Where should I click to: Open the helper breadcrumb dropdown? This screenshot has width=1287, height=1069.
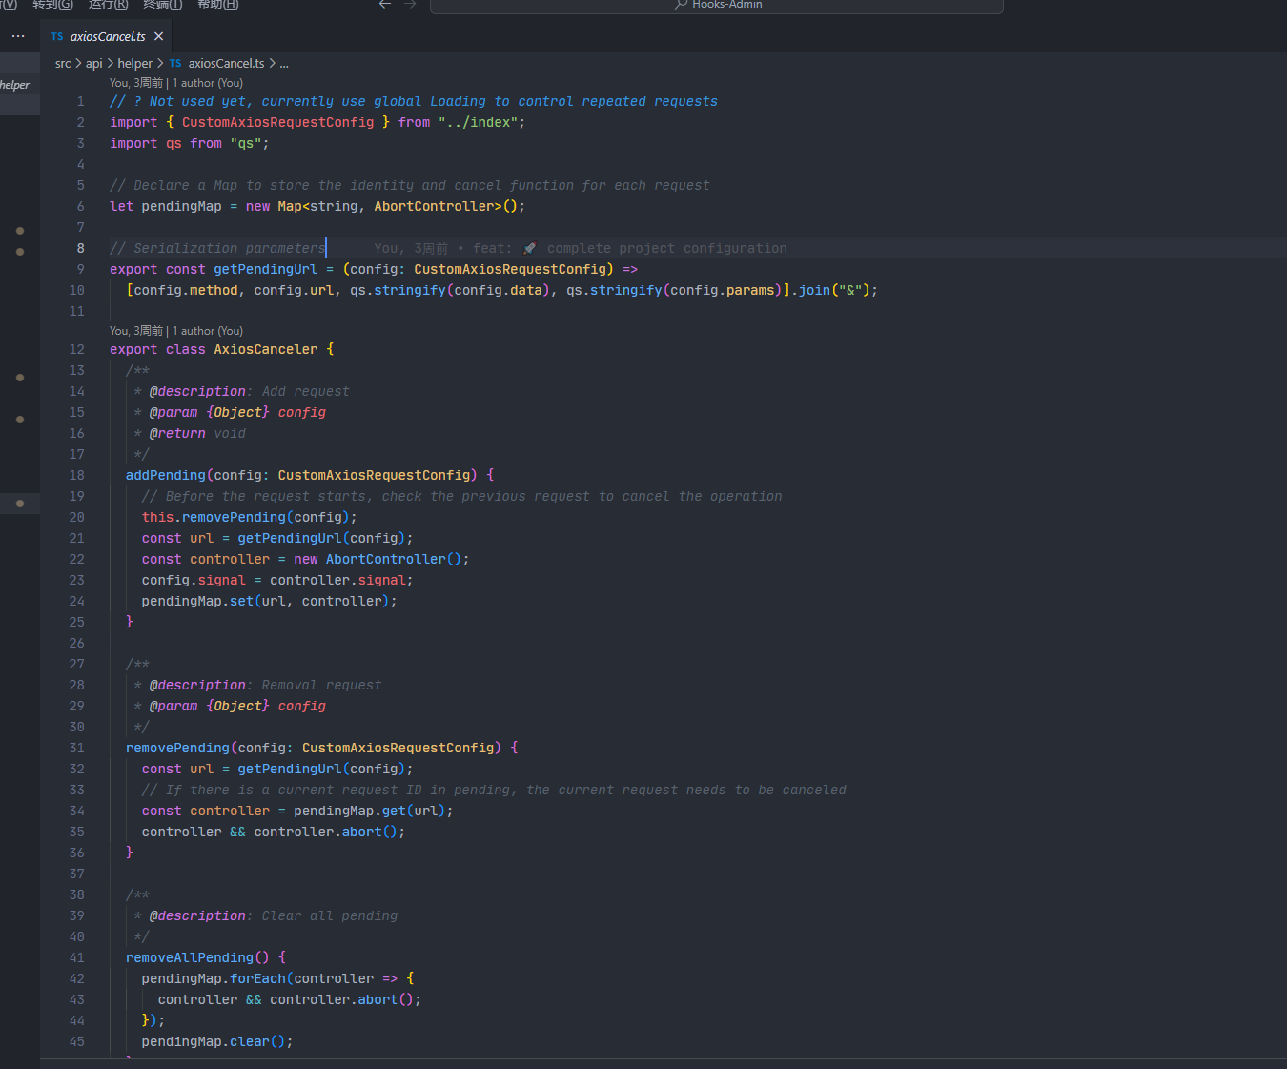135,63
